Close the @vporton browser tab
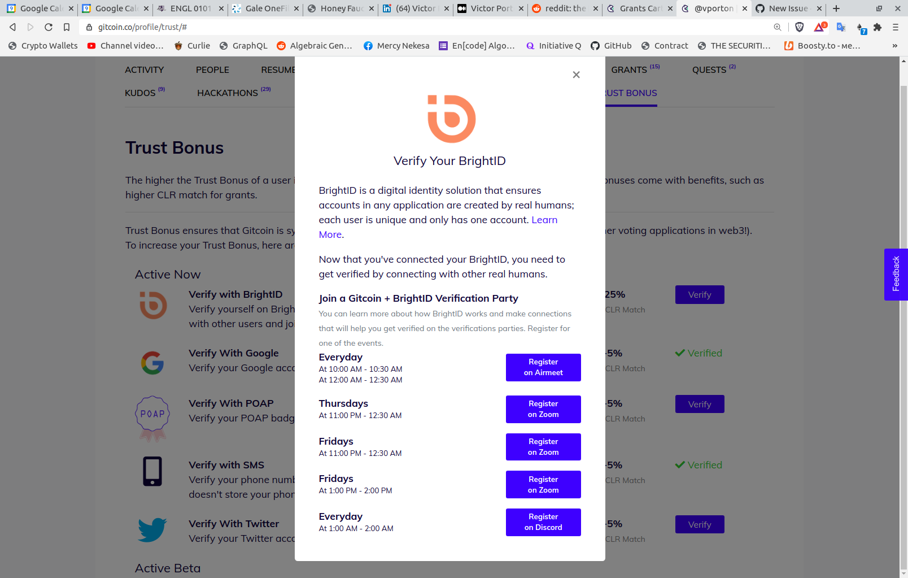The width and height of the screenshot is (908, 578). (x=745, y=8)
